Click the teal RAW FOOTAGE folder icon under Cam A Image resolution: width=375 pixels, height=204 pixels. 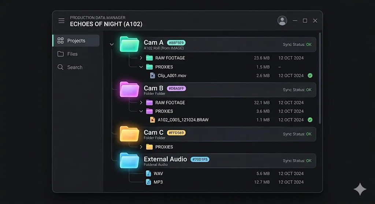click(149, 58)
